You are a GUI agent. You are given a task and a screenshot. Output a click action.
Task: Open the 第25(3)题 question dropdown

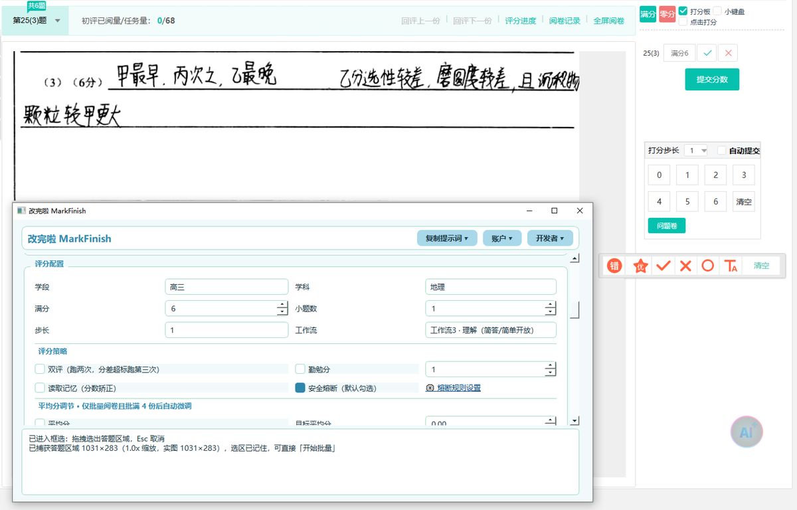pos(37,21)
